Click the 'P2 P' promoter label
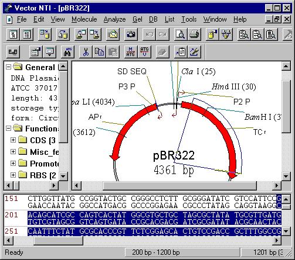The height and width of the screenshot is (260, 295). [242, 102]
